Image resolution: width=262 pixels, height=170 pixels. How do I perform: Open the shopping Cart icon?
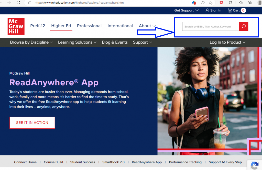coord(236,11)
